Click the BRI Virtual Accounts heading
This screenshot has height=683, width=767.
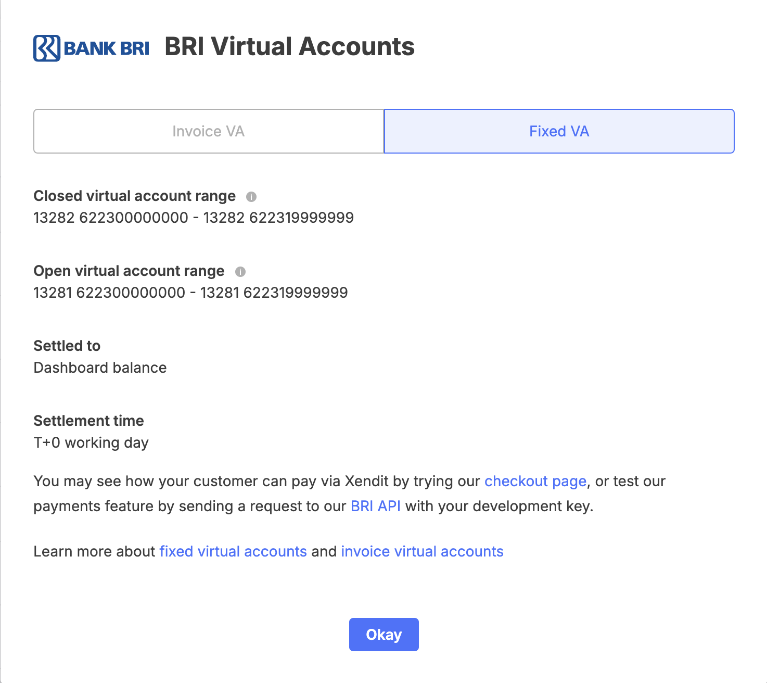[x=289, y=47]
